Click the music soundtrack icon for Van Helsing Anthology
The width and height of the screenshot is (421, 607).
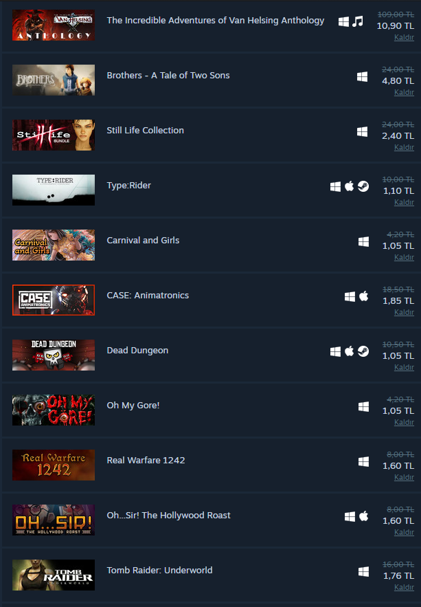pyautogui.click(x=358, y=21)
